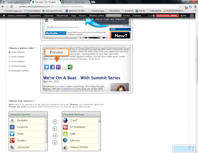Screen dimensions: 198x153
Task: Open Содержимое admin menu
Action: pos(35,16)
